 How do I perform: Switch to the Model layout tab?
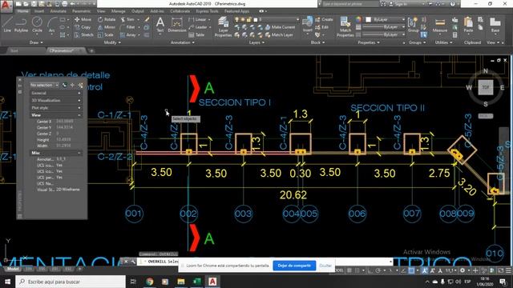(x=13, y=269)
